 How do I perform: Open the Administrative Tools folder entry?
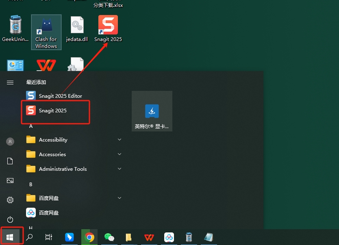tap(74, 169)
